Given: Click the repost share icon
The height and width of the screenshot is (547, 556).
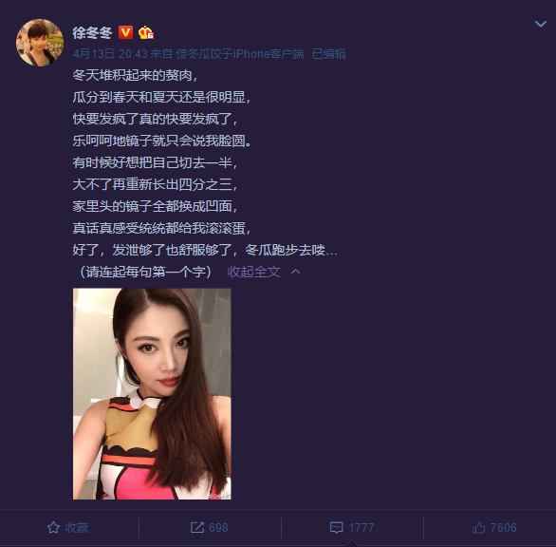Looking at the screenshot, I should (197, 527).
